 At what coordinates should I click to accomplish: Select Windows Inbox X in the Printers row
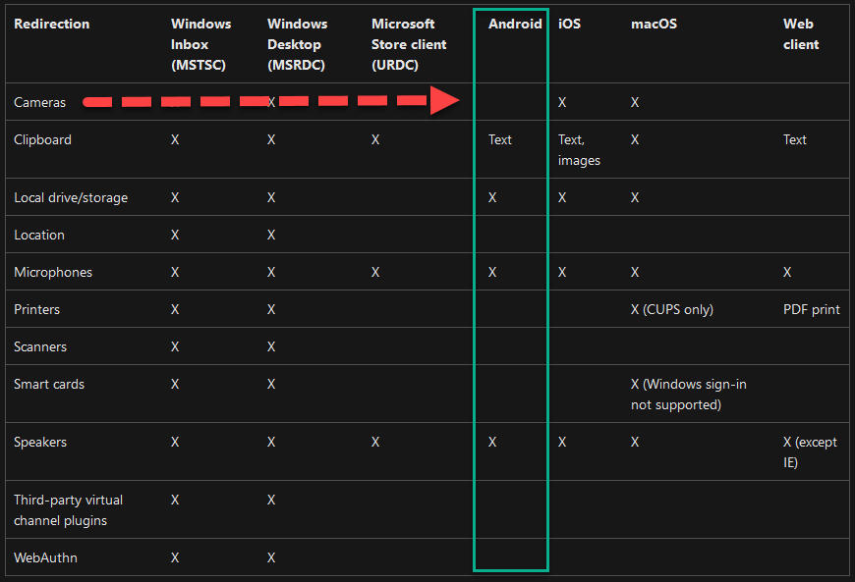pos(175,310)
